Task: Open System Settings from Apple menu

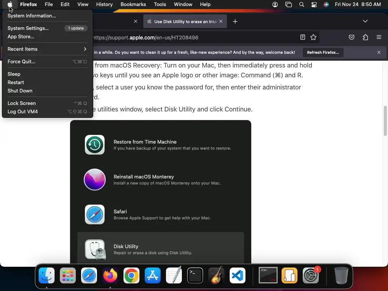Action: point(47,28)
